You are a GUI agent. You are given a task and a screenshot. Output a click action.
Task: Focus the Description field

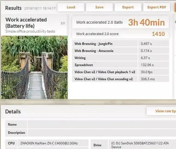(x=101, y=133)
